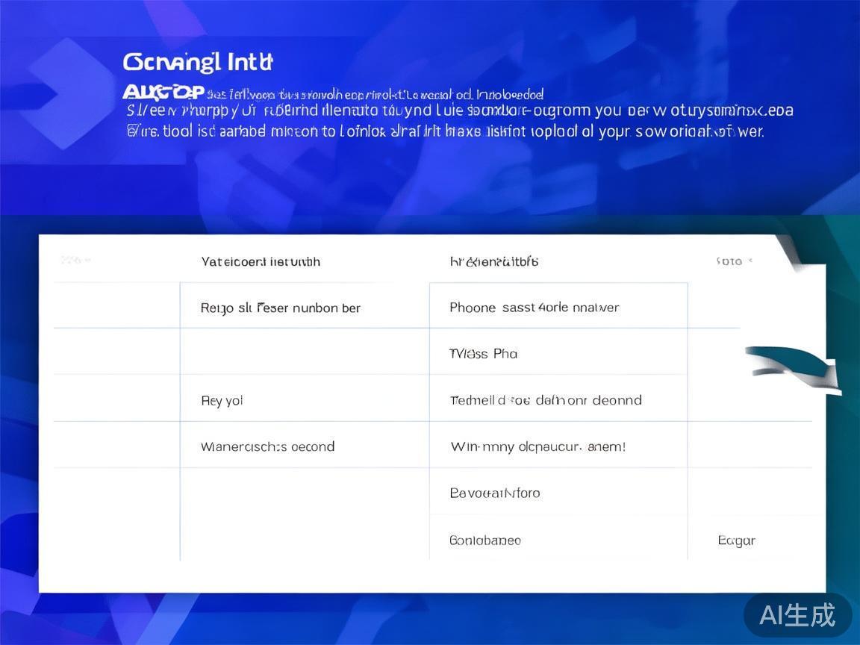Image resolution: width=860 pixels, height=645 pixels.
Task: Click the "Rejgo slt Feser nunbon ber" cell
Action: (281, 308)
